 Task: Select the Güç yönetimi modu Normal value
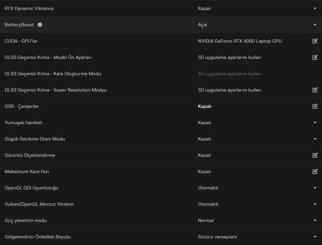206,220
